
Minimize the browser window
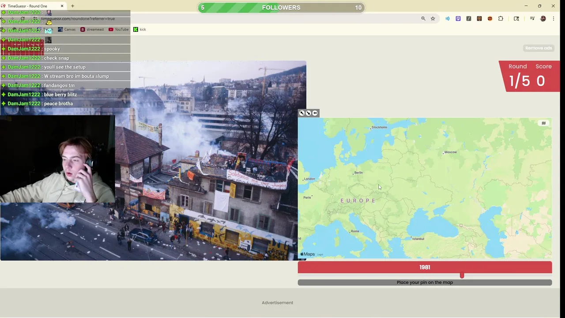(x=526, y=6)
